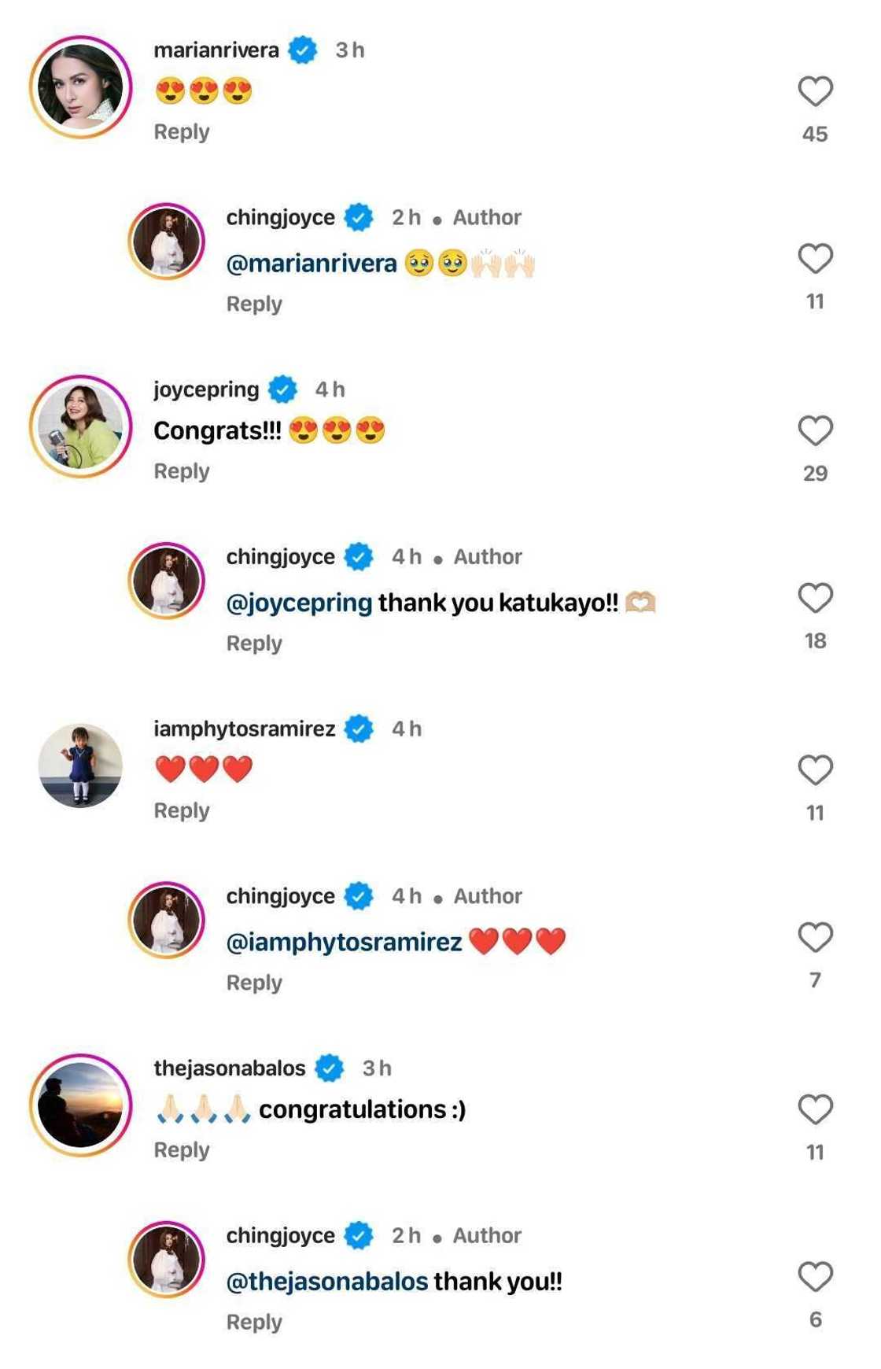Image resolution: width=881 pixels, height=1369 pixels.
Task: View iamphytosramirez's profile photo
Action: tap(81, 766)
